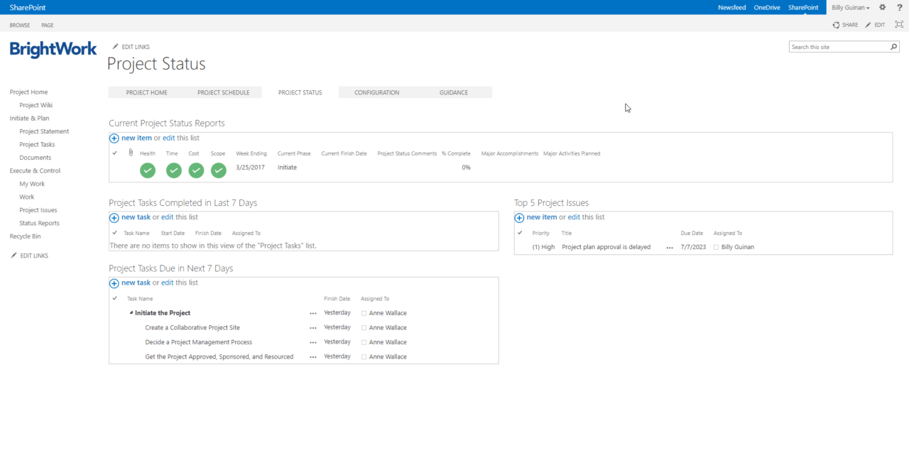Click inside the Search this site field

click(x=838, y=45)
